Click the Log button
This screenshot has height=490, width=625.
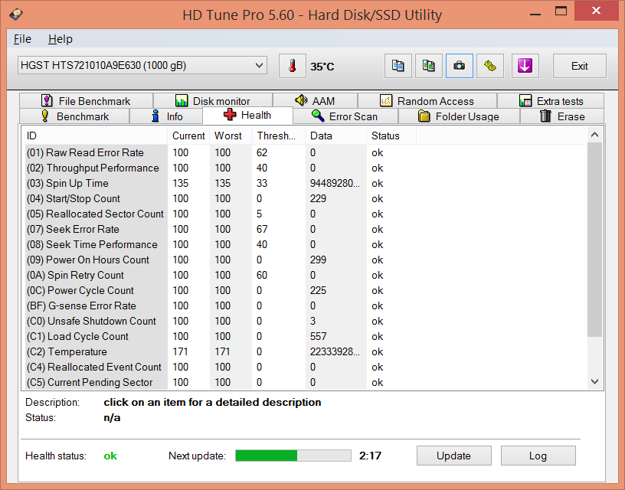click(538, 456)
